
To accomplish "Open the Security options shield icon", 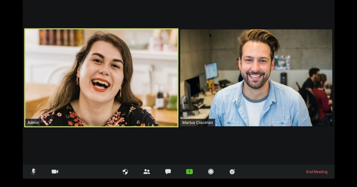I will coord(125,172).
